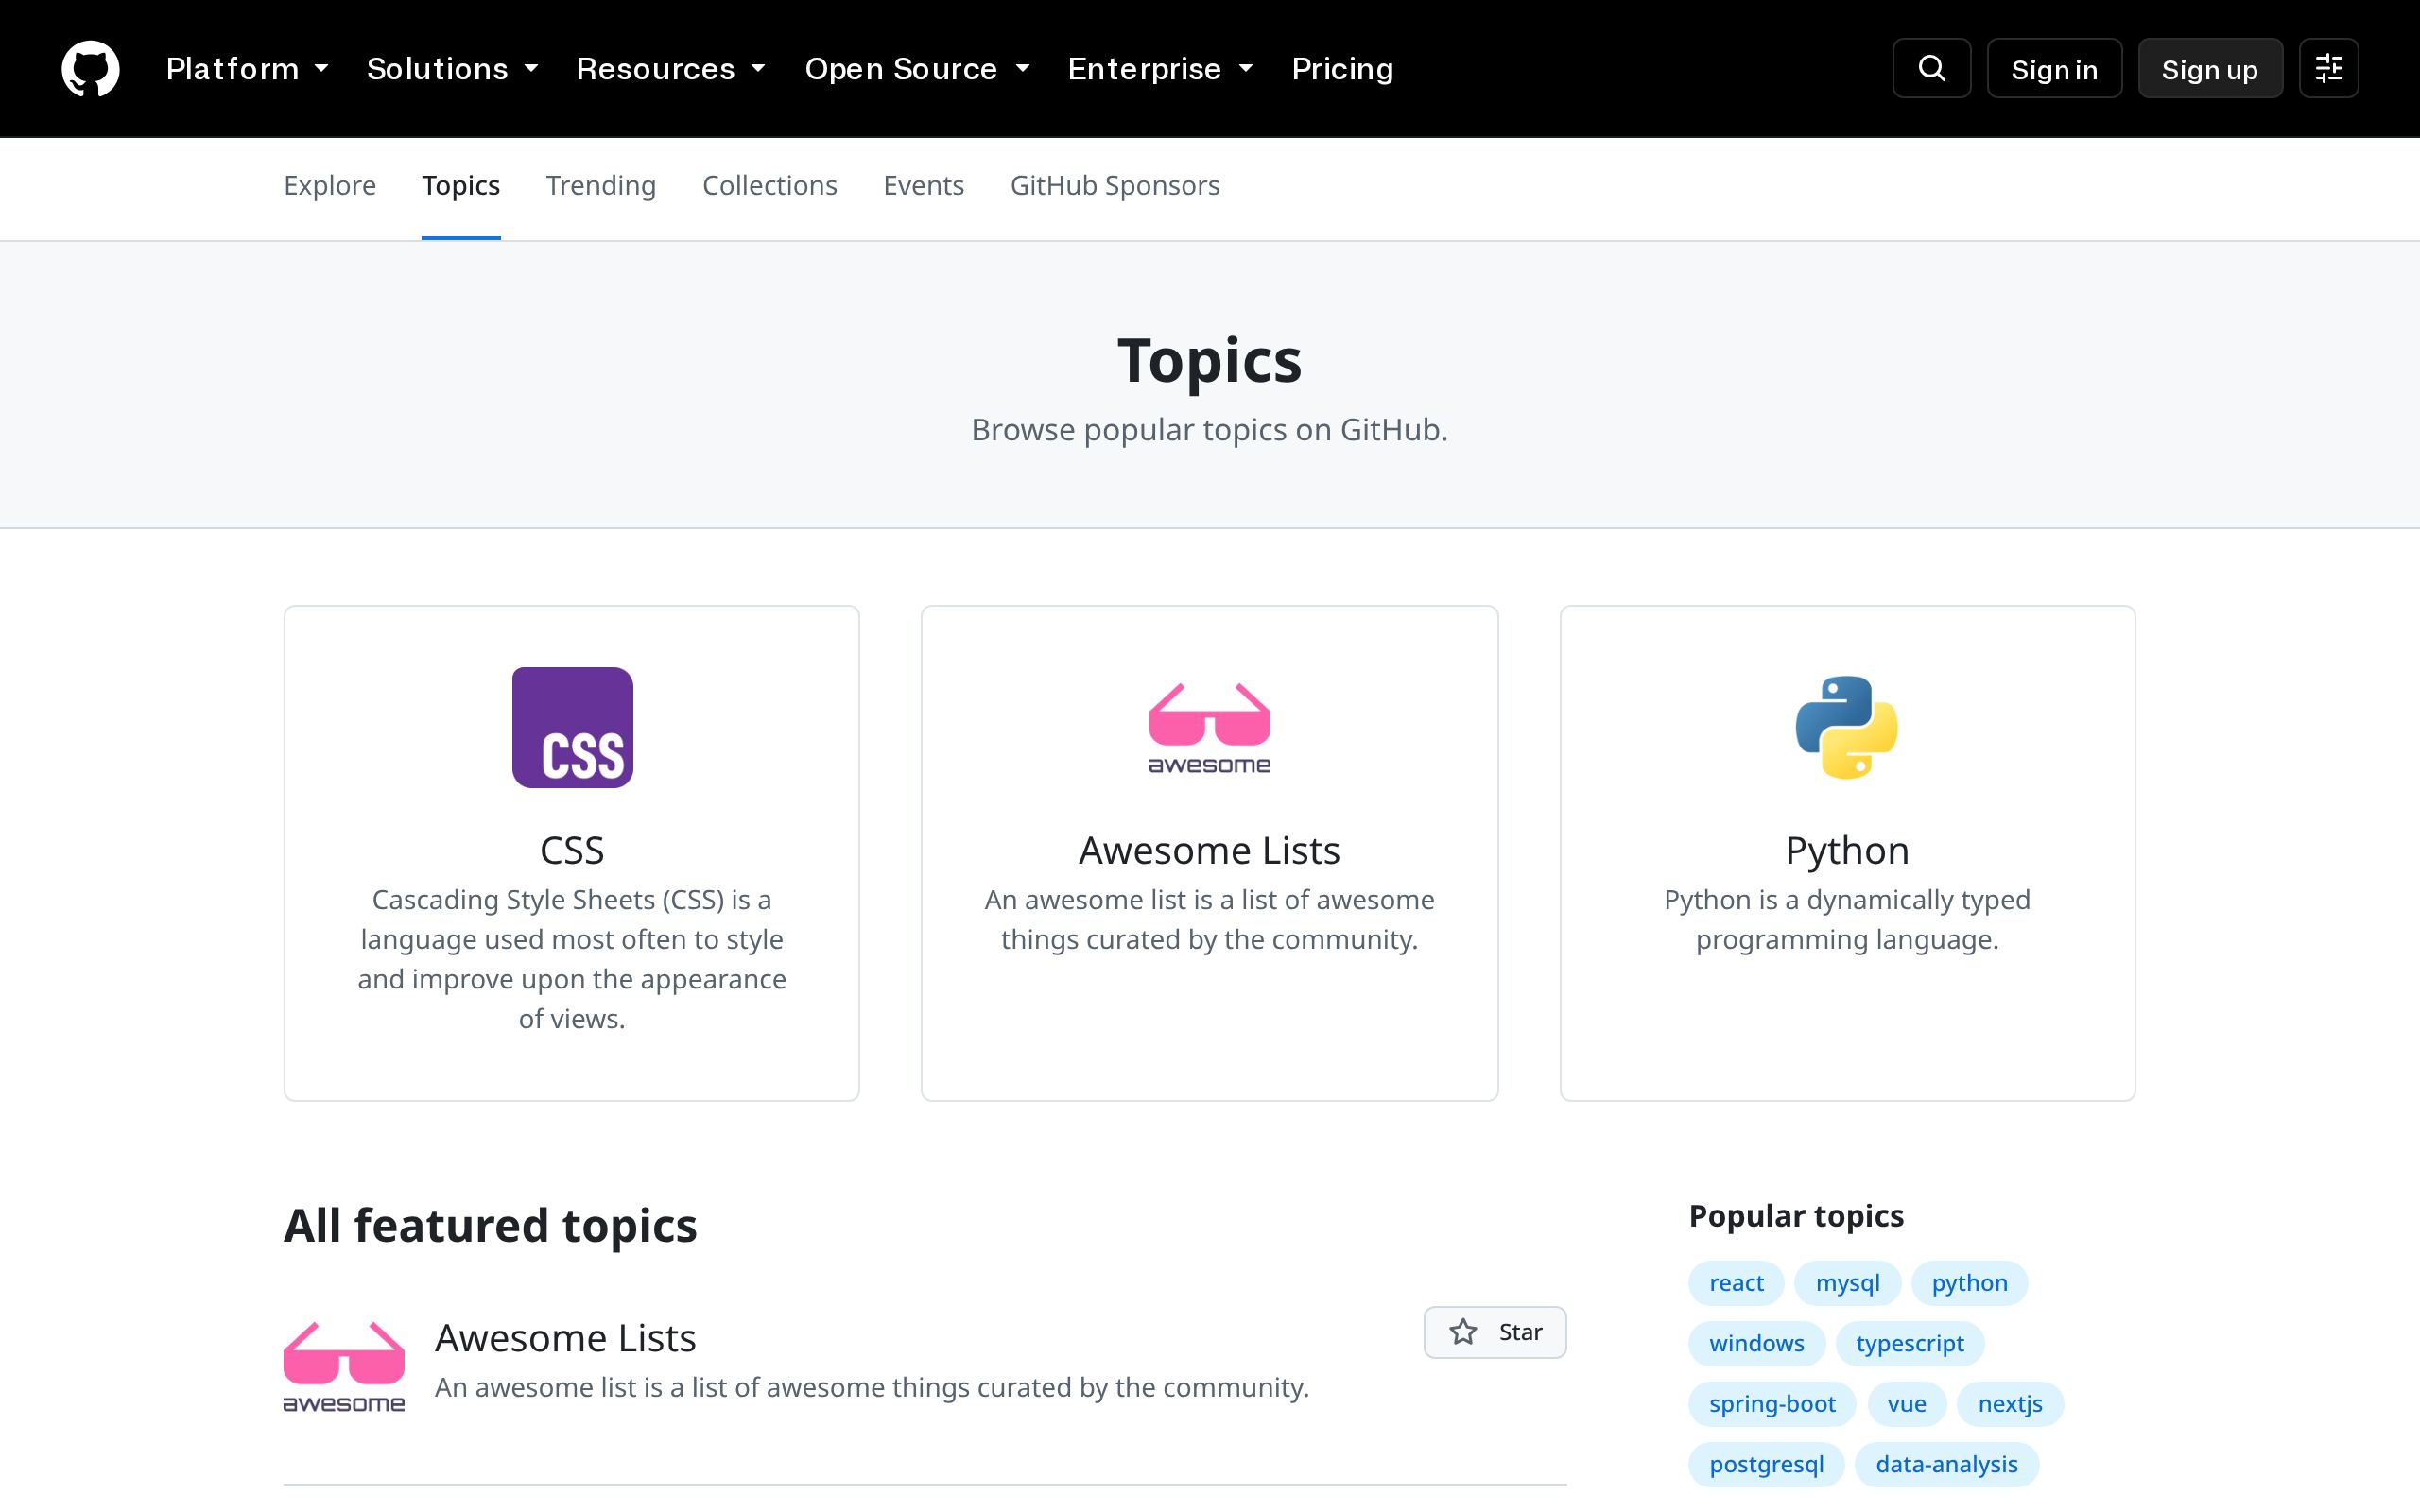This screenshot has width=2420, height=1512.
Task: Click the Awesome Lists logo in featured topics
Action: (x=344, y=1366)
